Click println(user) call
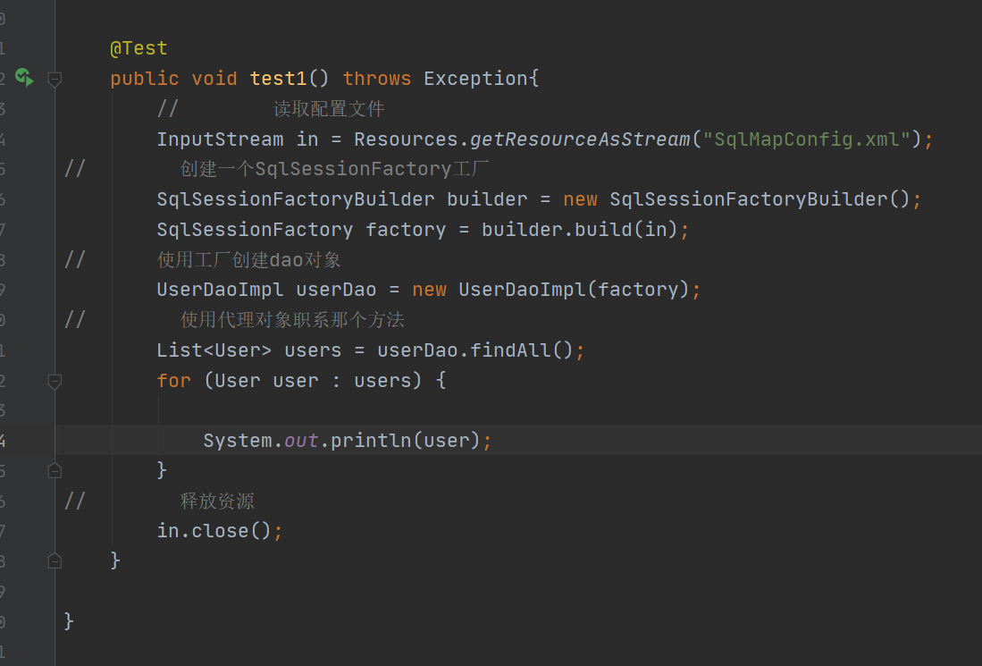This screenshot has height=666, width=982. [x=405, y=441]
